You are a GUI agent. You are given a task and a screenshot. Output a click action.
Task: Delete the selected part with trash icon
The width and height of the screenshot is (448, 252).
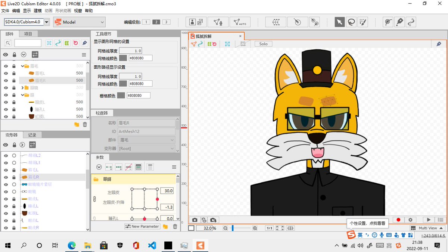pyautogui.click(x=85, y=125)
